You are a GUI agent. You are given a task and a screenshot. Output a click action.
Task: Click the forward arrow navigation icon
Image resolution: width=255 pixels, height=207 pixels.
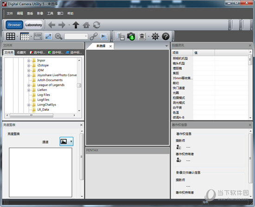pos(62,25)
